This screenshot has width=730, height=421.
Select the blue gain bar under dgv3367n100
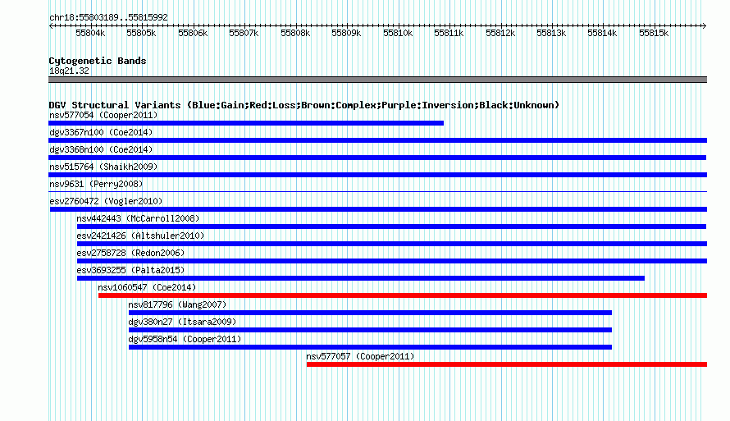pyautogui.click(x=377, y=140)
